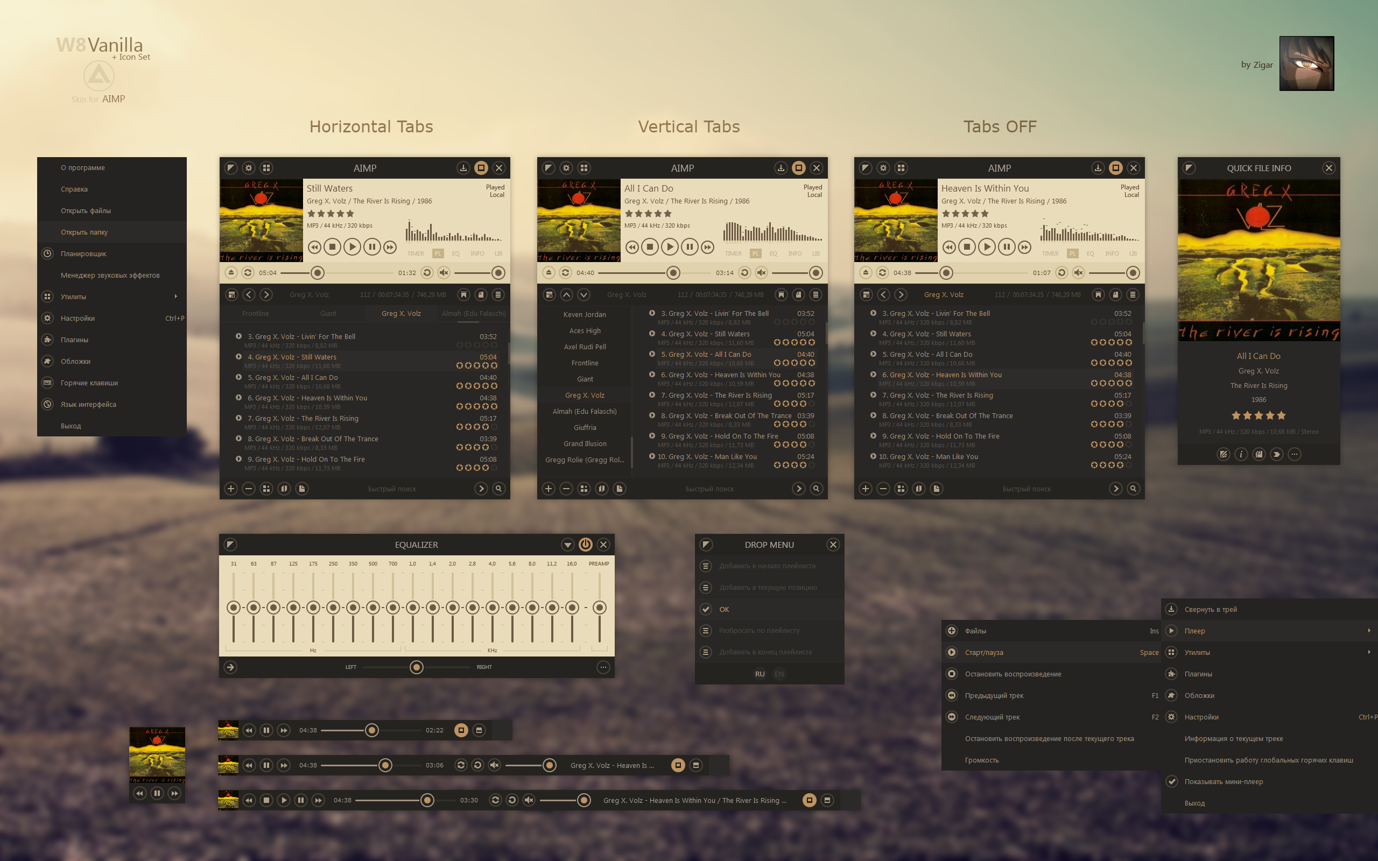Click the Rewind playback control
Image resolution: width=1378 pixels, height=861 pixels.
[x=314, y=247]
